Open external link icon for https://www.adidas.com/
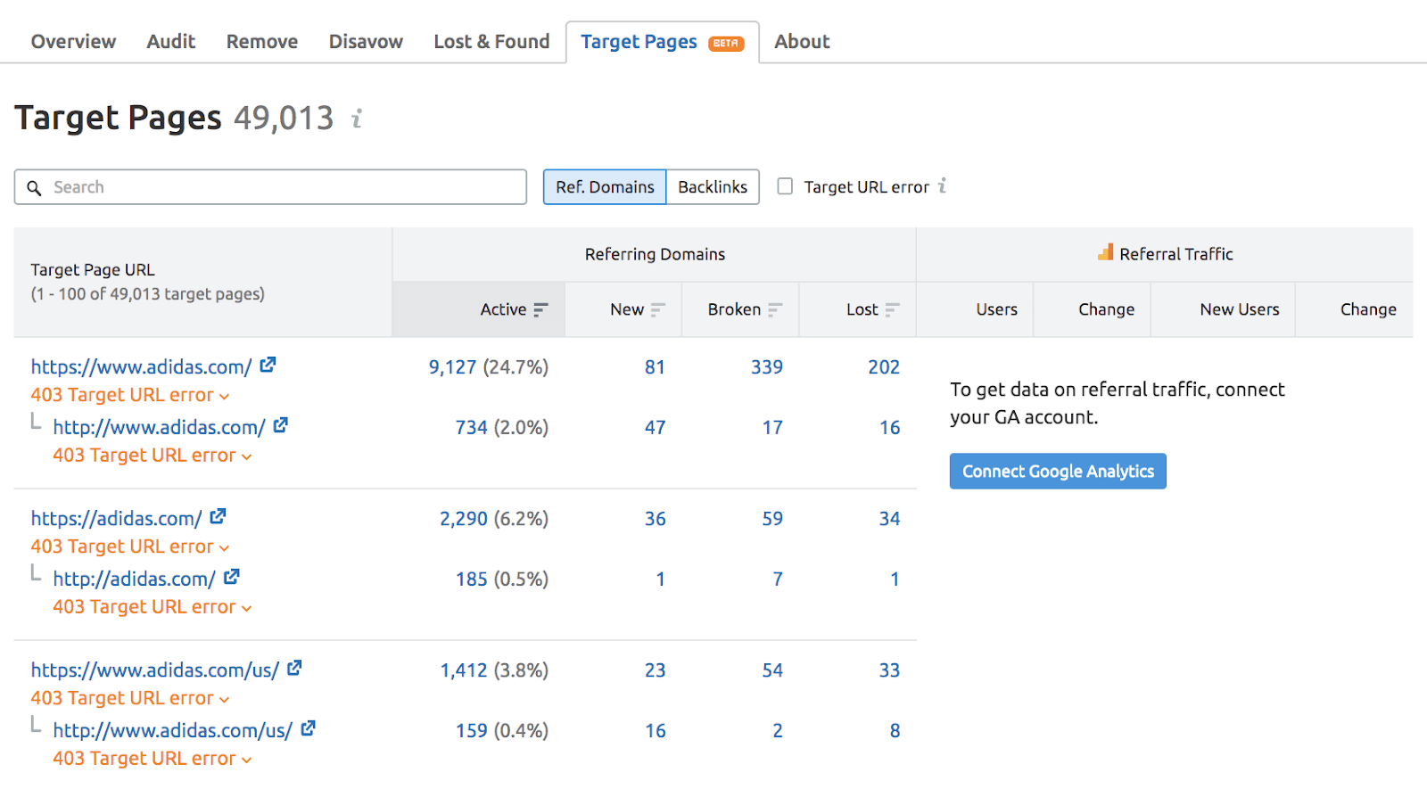 tap(268, 365)
